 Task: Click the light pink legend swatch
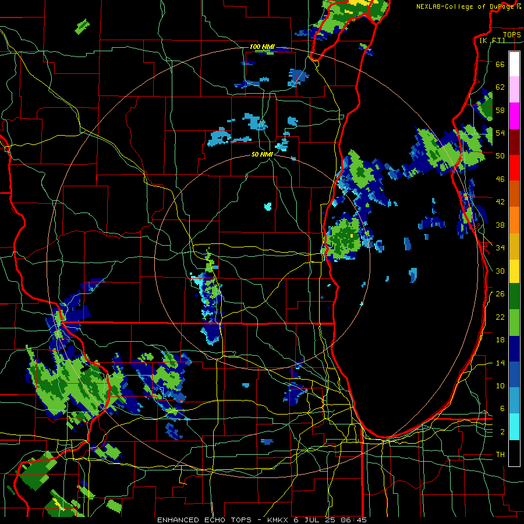pos(514,89)
